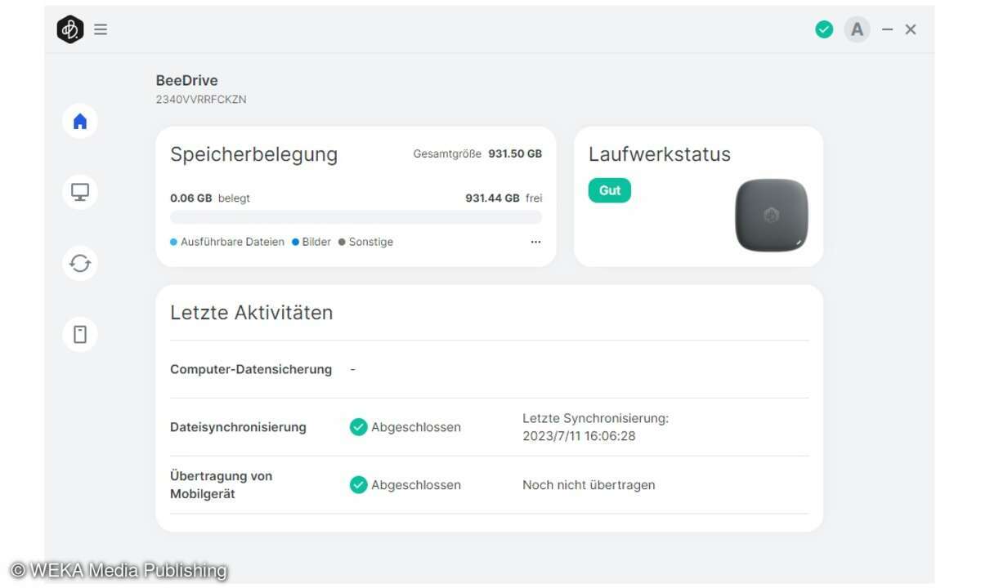Open file sync via circular arrows icon
The width and height of the screenshot is (981, 588).
80,263
